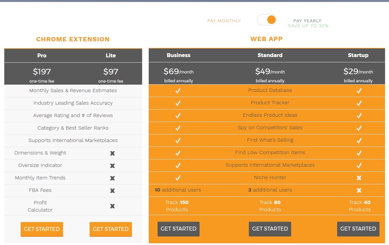The image size is (389, 245).
Task: Click the Business checkmark for Niche Hunter
Action: 178,178
